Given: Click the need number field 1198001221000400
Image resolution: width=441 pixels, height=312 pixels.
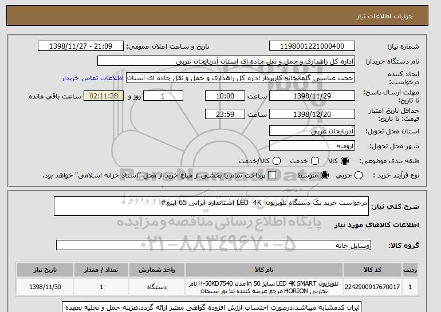Looking at the screenshot, I should [x=312, y=46].
